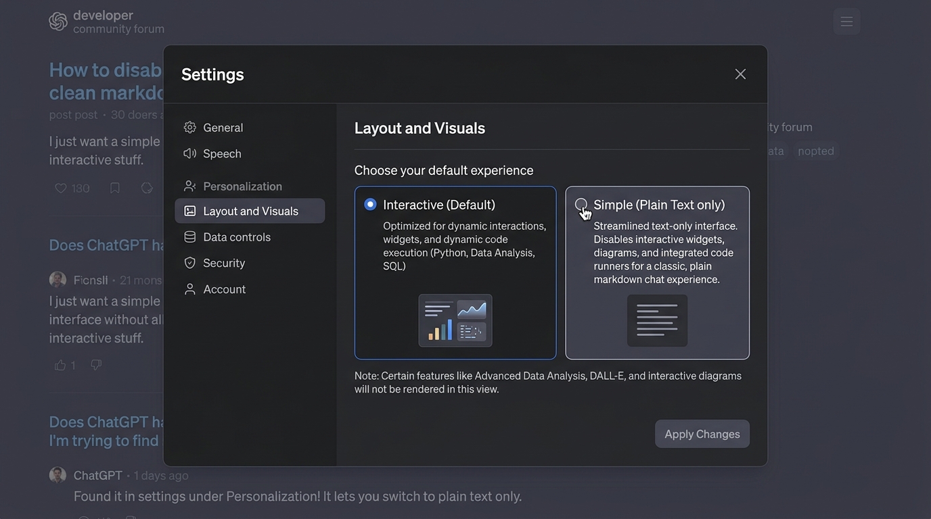931x519 pixels.
Task: Upvote the reply with the thumbs-up icon
Action: tap(60, 365)
